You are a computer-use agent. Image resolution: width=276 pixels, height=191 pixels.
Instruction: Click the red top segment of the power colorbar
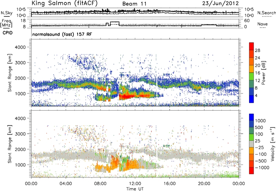(252, 47)
